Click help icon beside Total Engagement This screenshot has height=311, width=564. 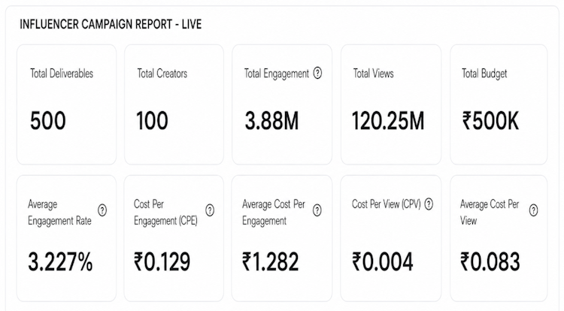pyautogui.click(x=317, y=73)
